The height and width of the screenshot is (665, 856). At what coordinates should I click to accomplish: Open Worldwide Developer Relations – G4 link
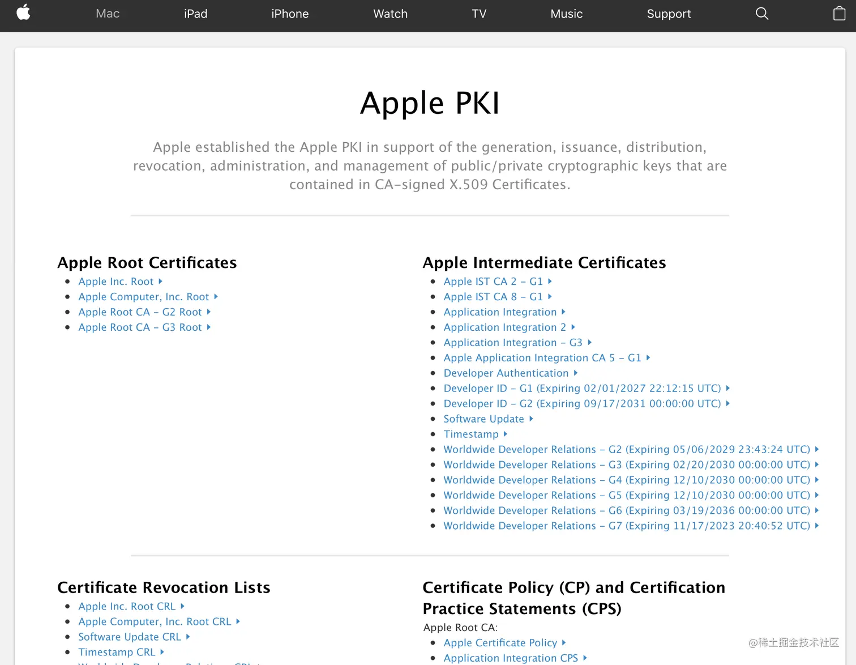click(x=631, y=480)
